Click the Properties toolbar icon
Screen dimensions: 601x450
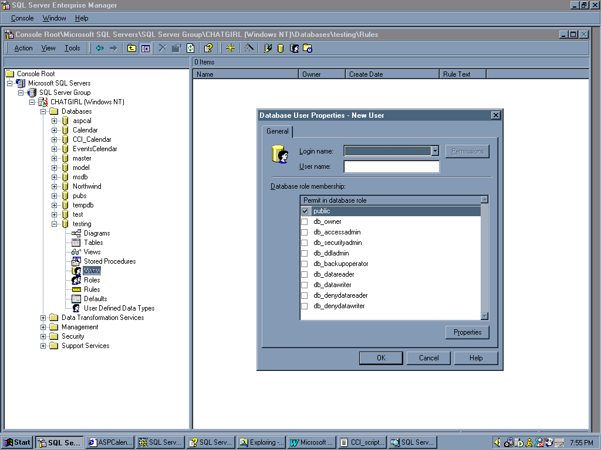point(176,48)
